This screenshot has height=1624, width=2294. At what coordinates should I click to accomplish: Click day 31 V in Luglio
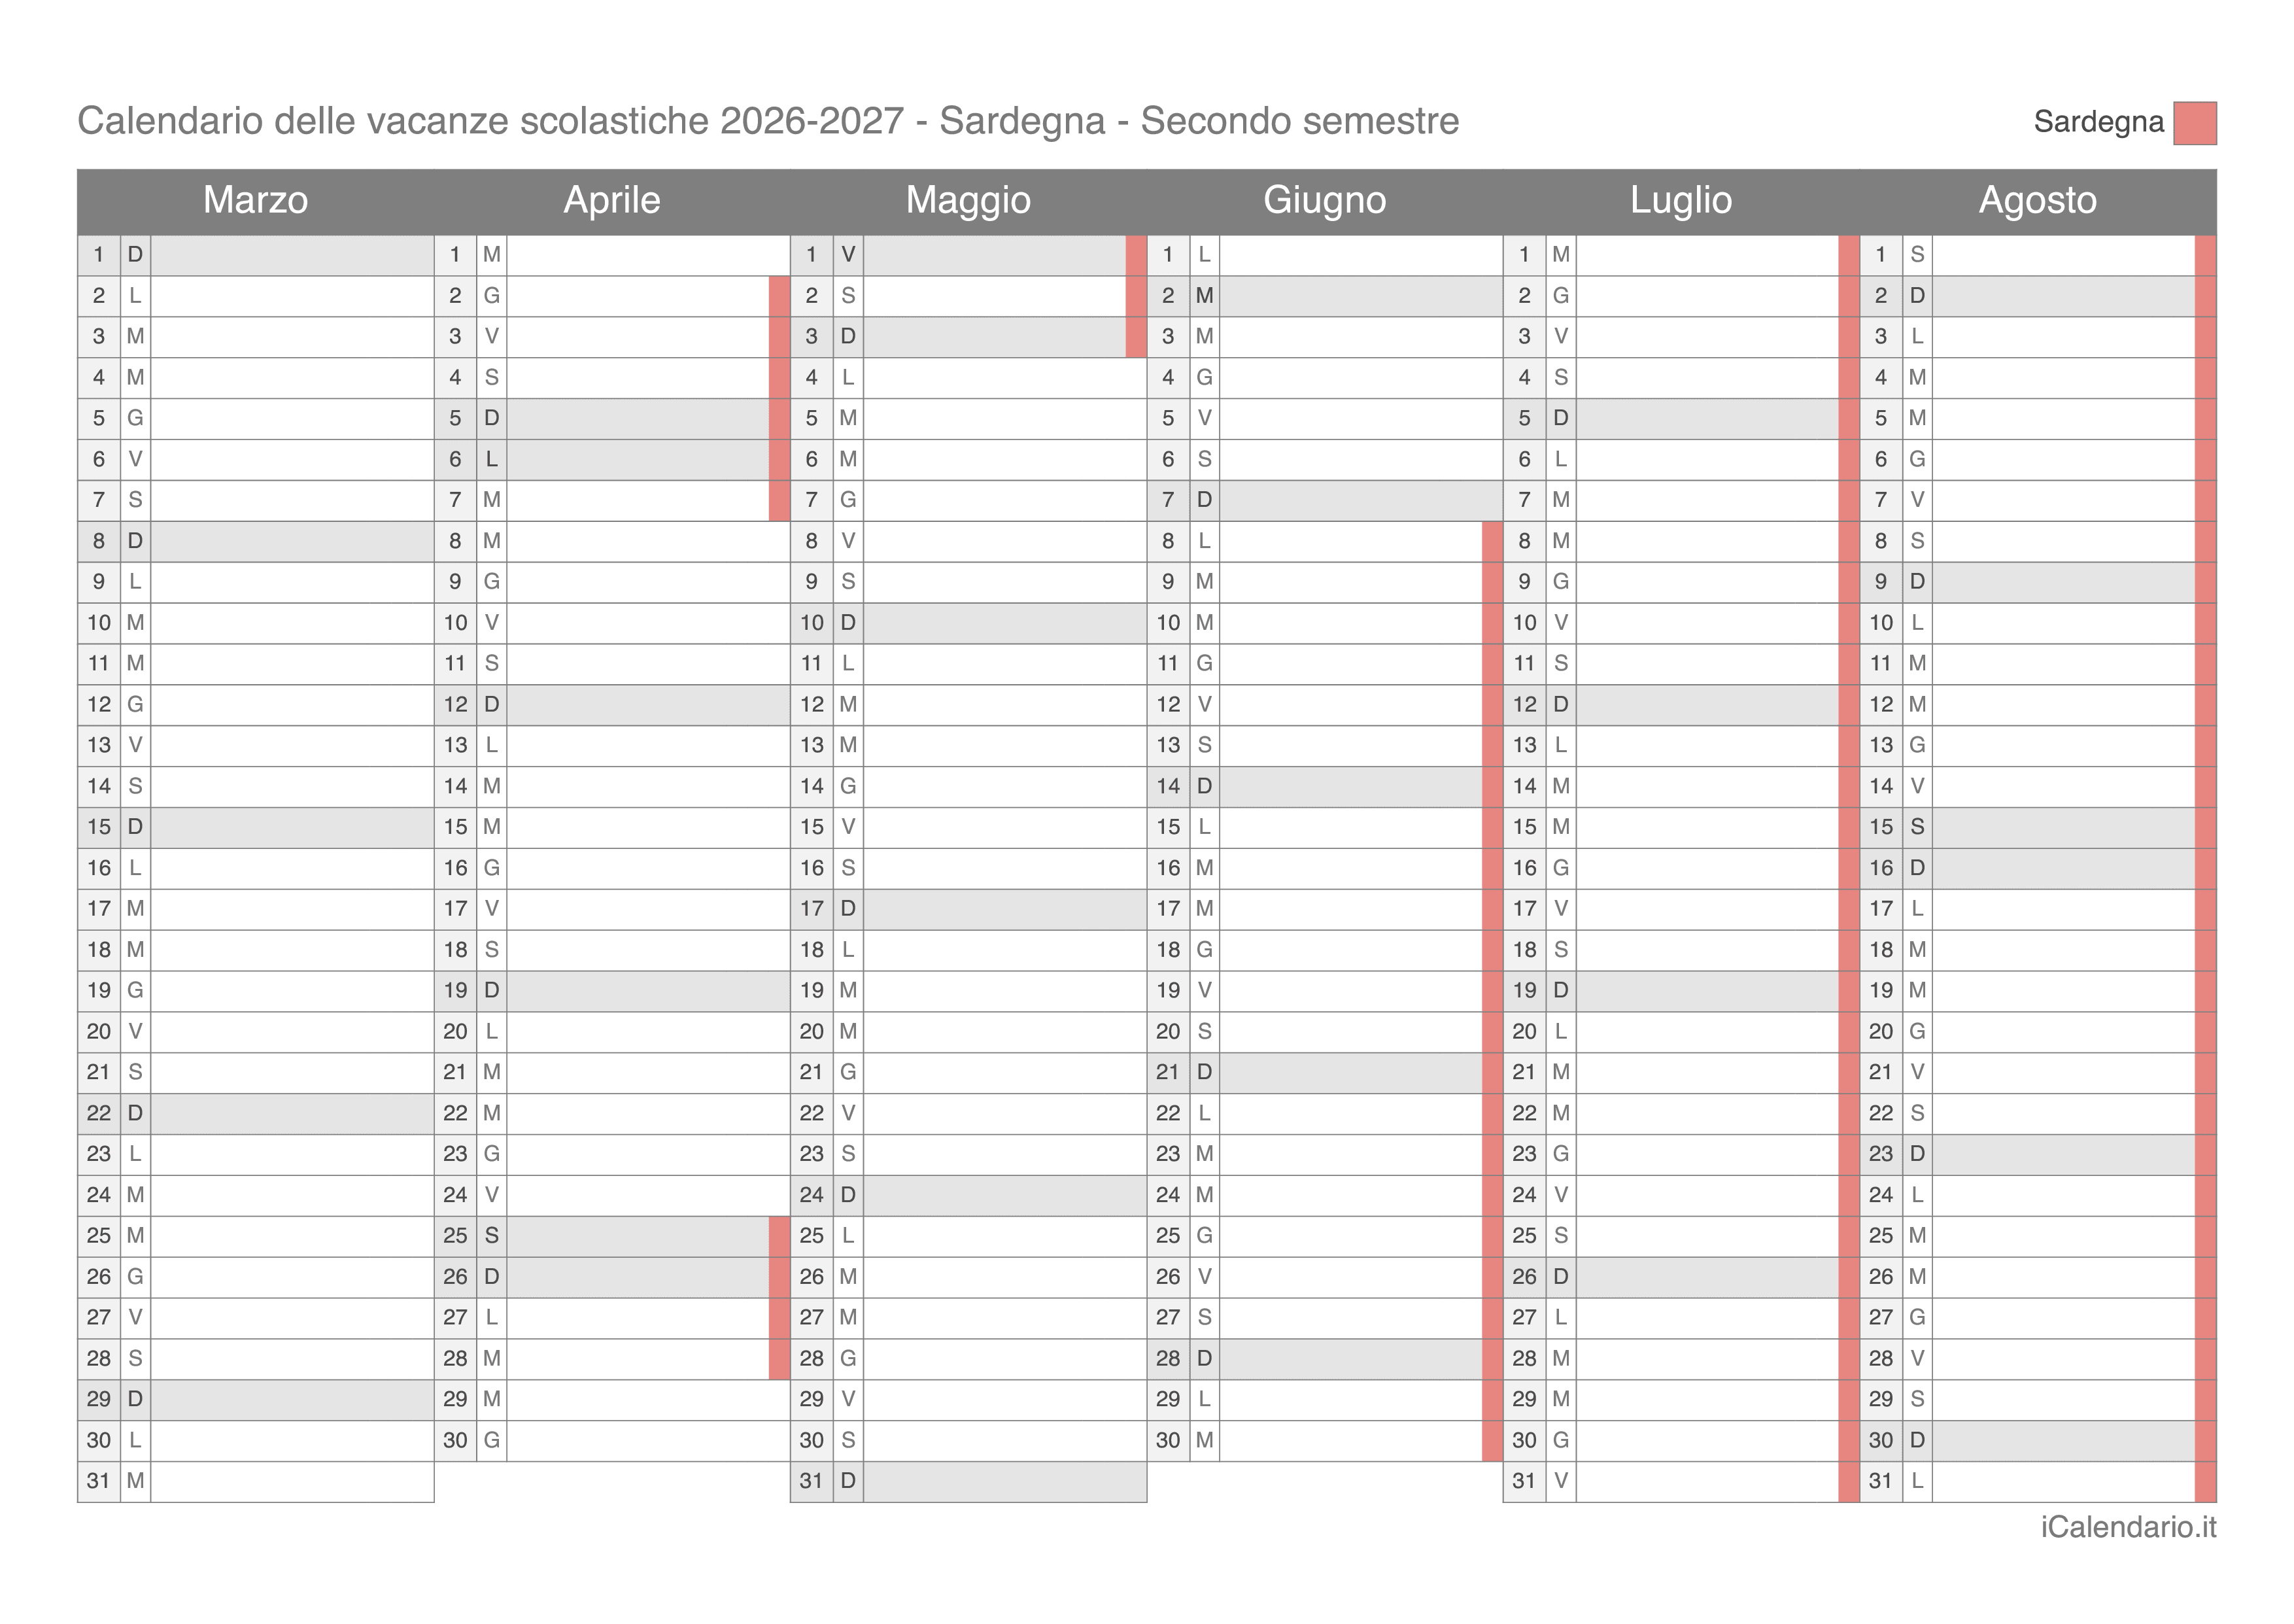pyautogui.click(x=1680, y=1481)
